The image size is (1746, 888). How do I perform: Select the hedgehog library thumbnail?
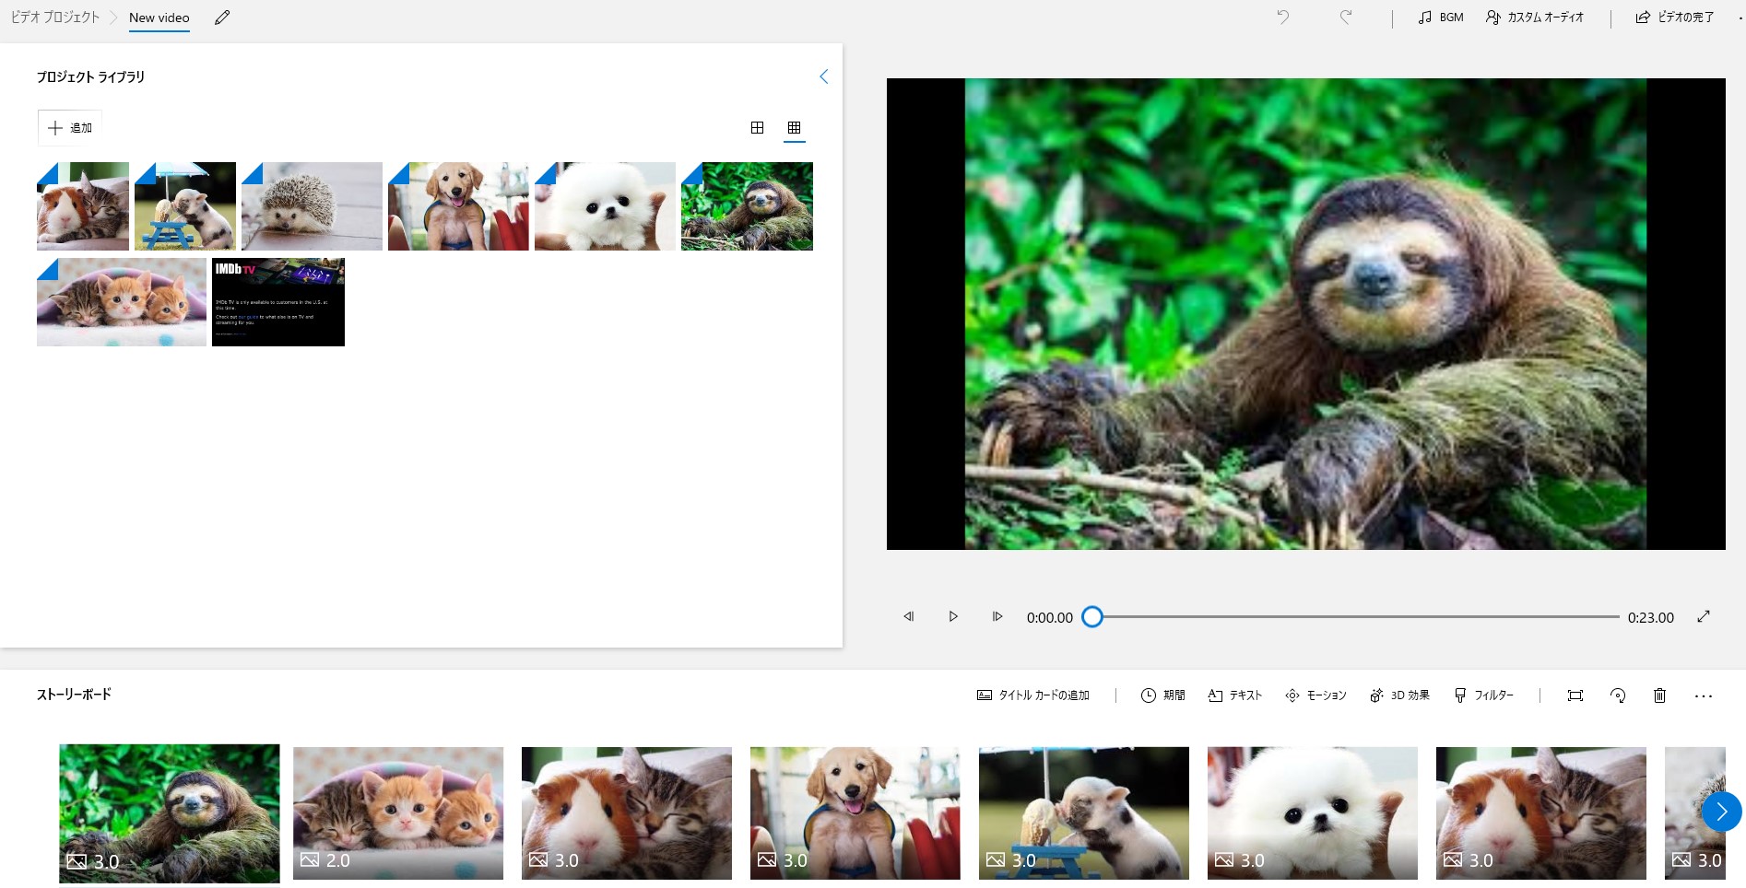click(312, 206)
